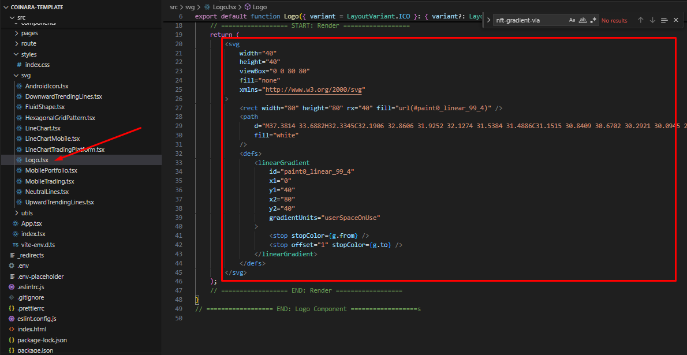The image size is (687, 355).
Task: Go to next match arrow in find widget
Action: pyautogui.click(x=652, y=20)
